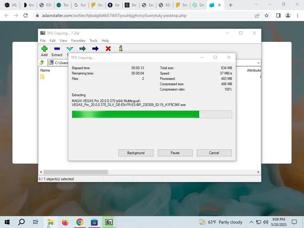Click the site lock icon in address bar

[x=37, y=15]
